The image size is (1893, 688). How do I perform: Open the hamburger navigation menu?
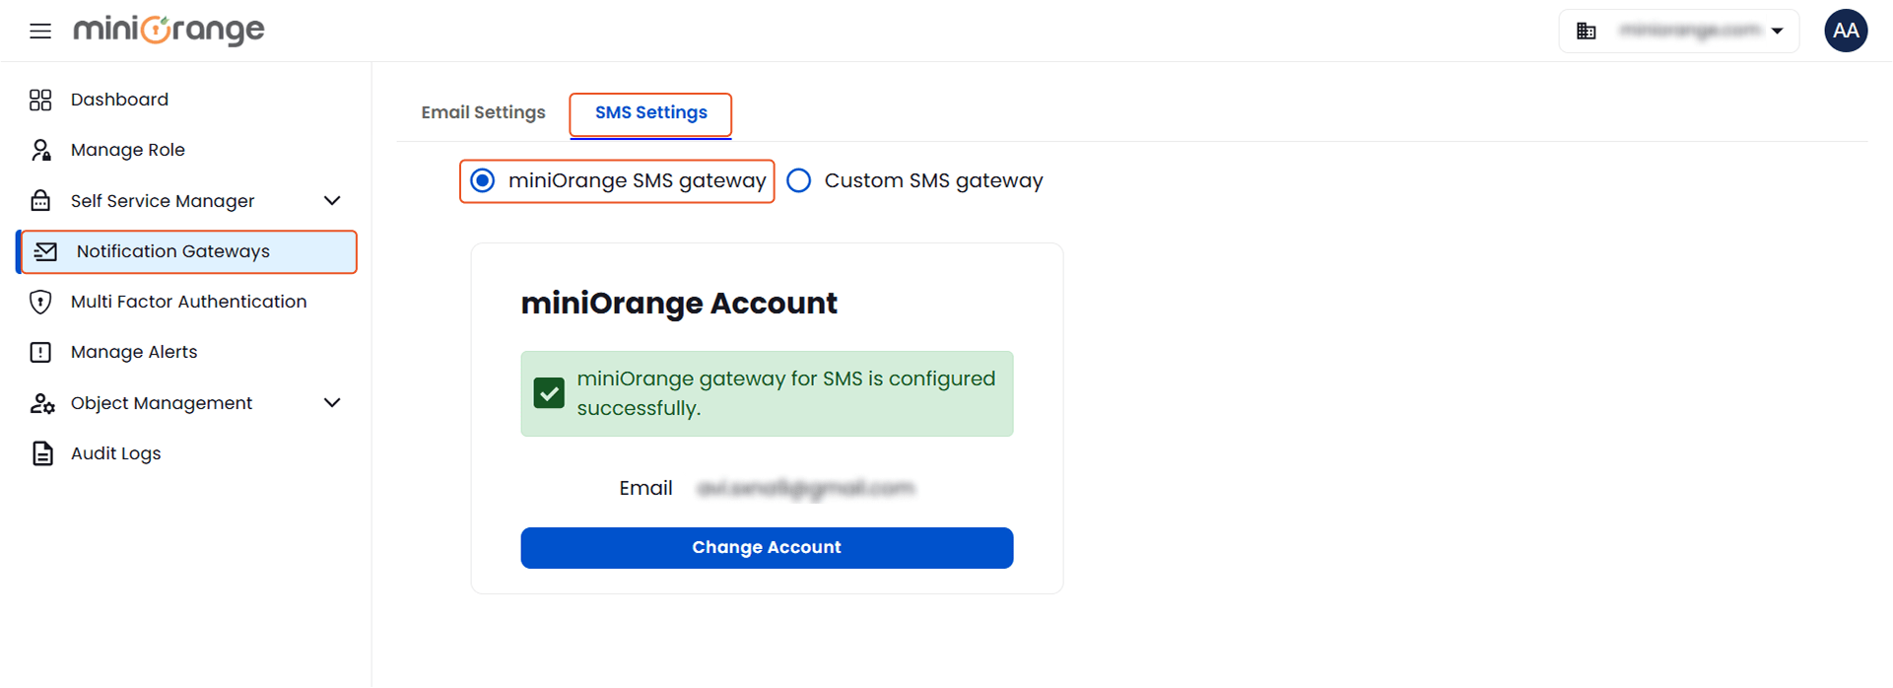pyautogui.click(x=39, y=31)
